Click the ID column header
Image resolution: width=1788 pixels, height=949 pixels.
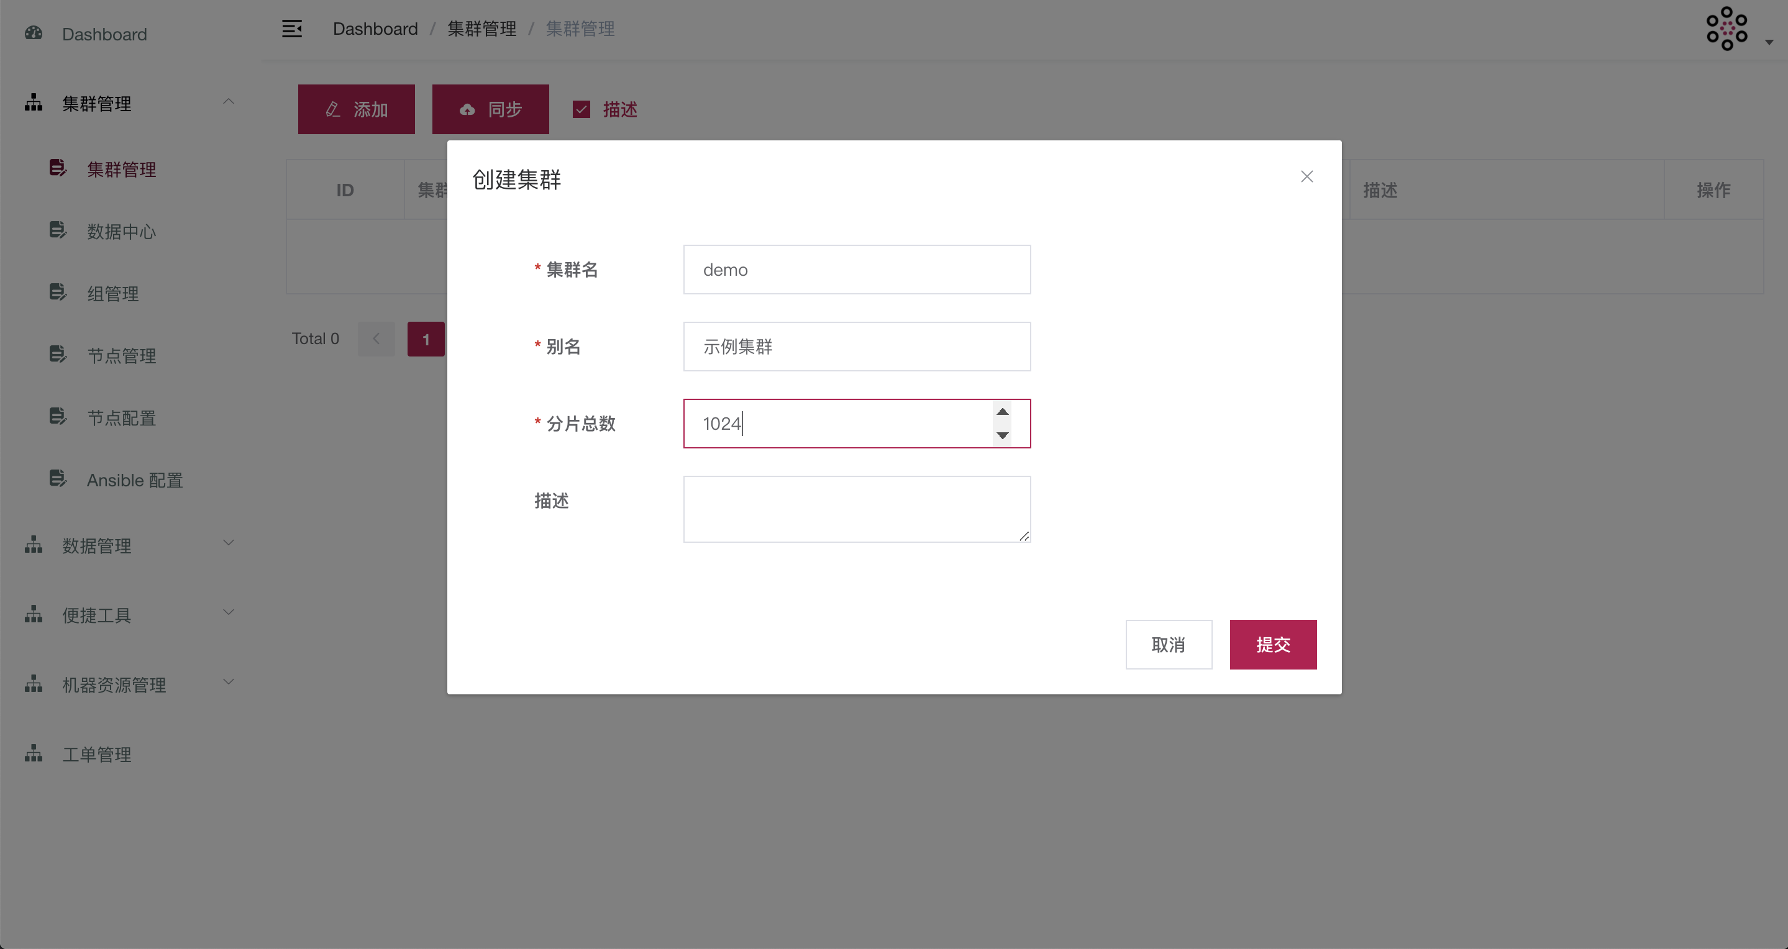click(345, 190)
